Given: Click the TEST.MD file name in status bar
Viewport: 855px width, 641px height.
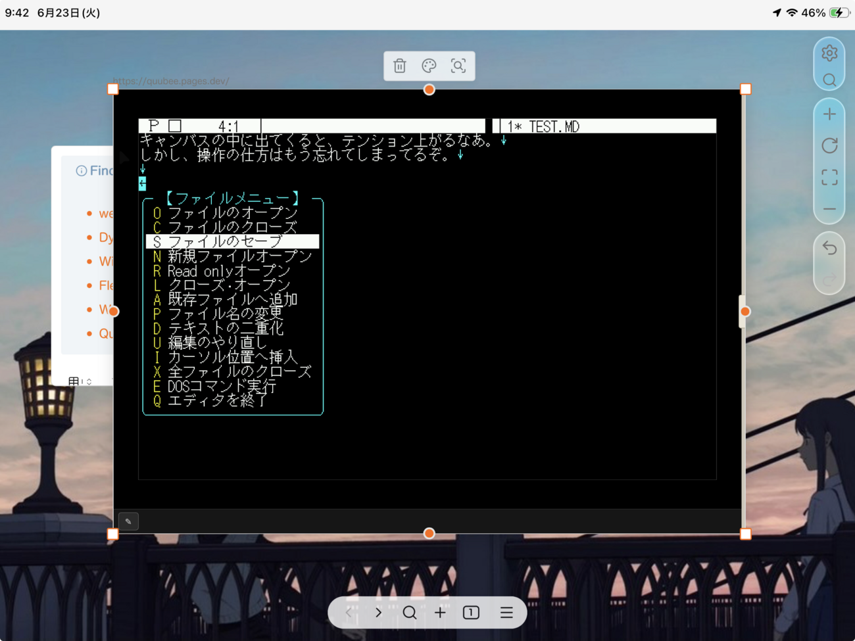Looking at the screenshot, I should [554, 127].
